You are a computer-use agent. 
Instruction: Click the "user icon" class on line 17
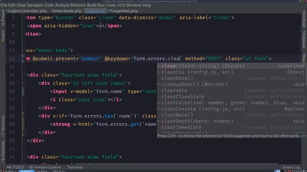[x=93, y=100]
